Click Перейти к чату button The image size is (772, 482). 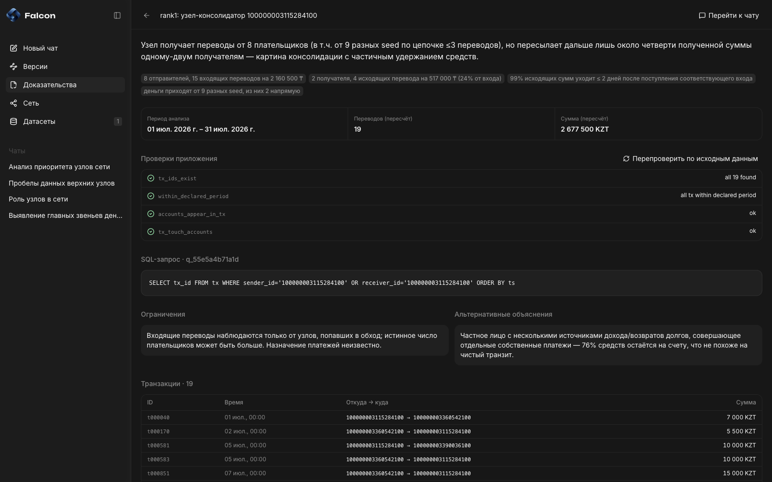pos(729,15)
